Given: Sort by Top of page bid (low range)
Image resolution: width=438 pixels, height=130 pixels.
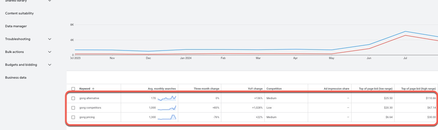Looking at the screenshot, I should coord(376,89).
